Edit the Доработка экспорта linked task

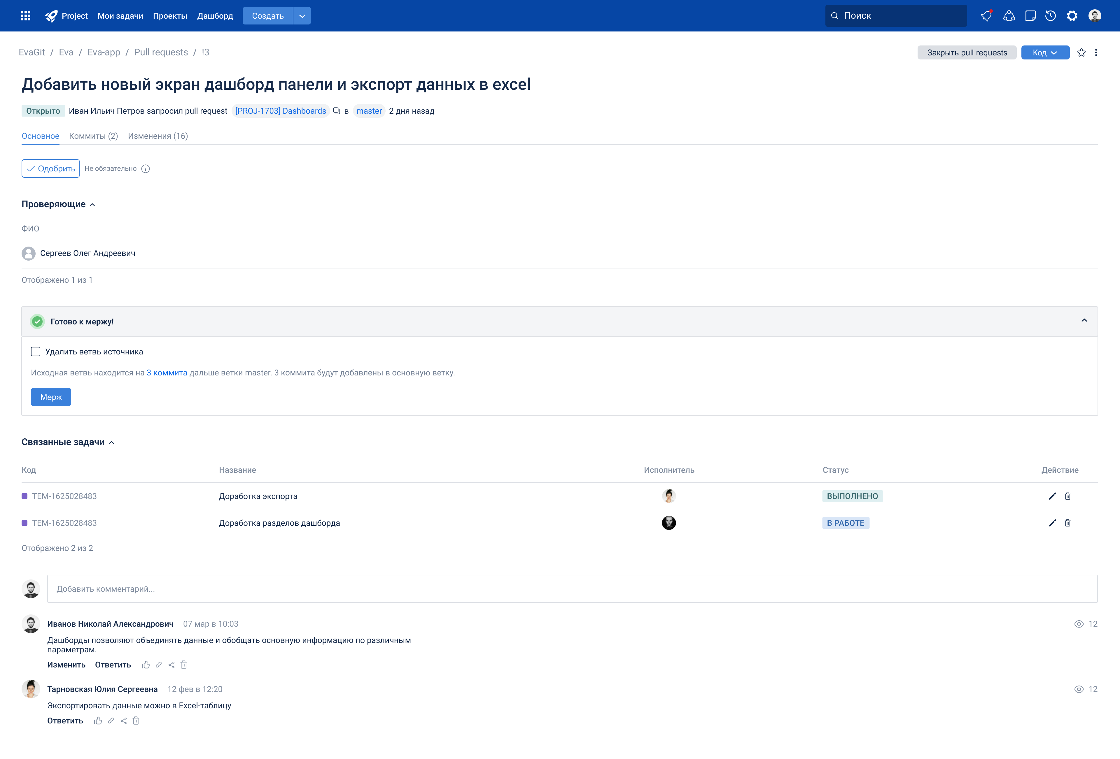click(x=1053, y=496)
